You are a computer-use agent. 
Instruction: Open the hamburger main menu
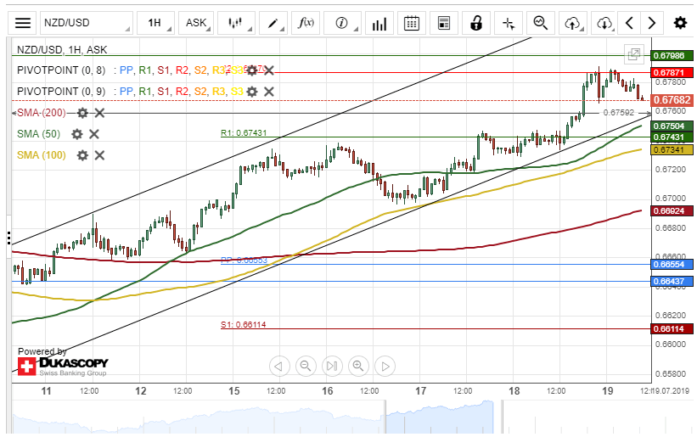[23, 23]
